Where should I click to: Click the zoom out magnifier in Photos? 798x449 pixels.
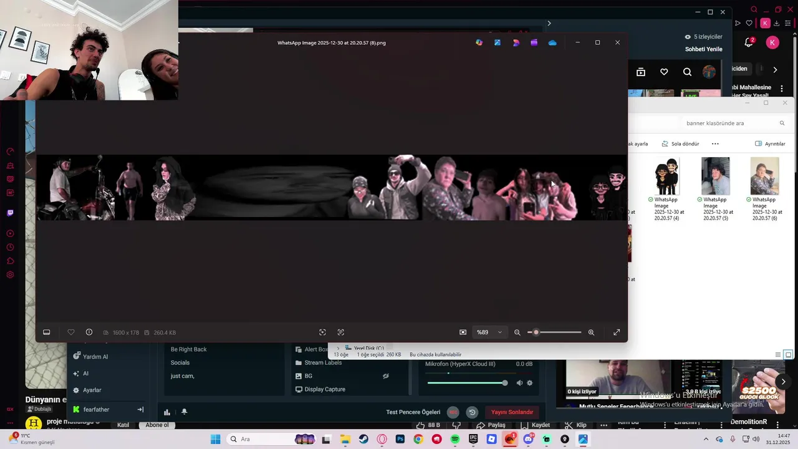[517, 332]
